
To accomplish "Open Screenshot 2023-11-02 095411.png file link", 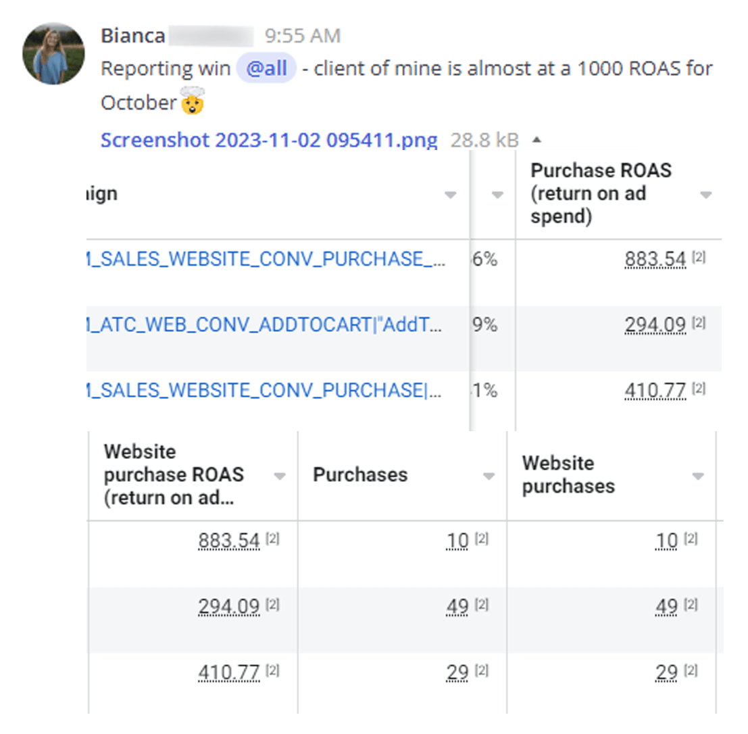I will (268, 141).
